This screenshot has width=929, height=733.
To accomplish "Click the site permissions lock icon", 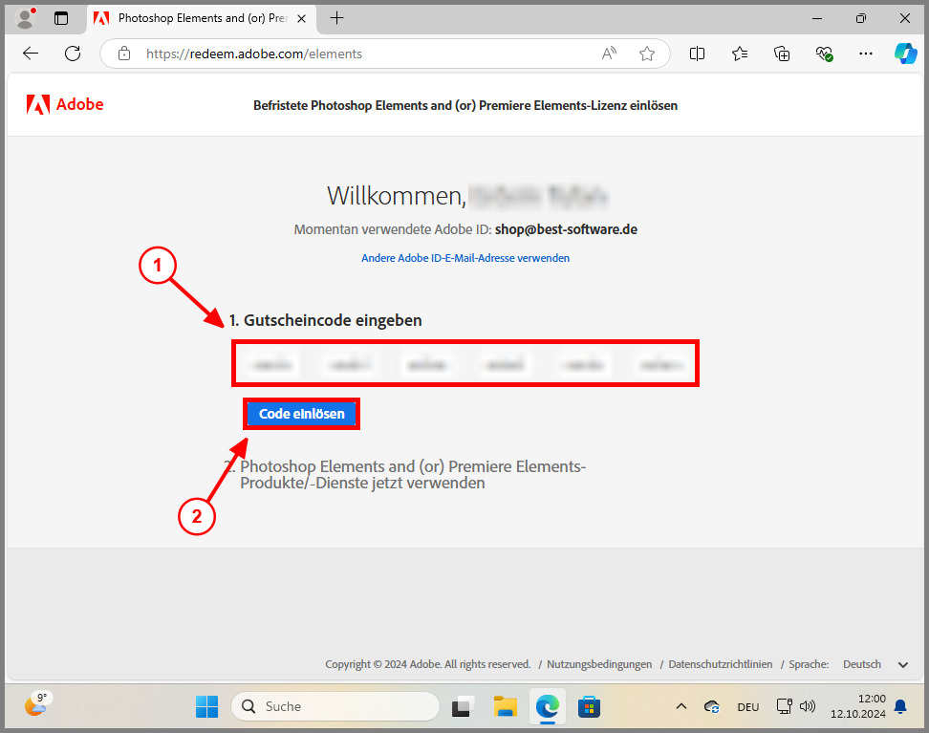I will [x=124, y=54].
